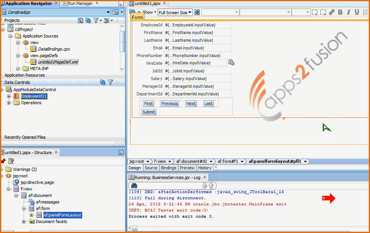Open the af:panelformlayout#pfl1 breadcrumb dropdown
This screenshot has width=370, height=233.
[305, 161]
